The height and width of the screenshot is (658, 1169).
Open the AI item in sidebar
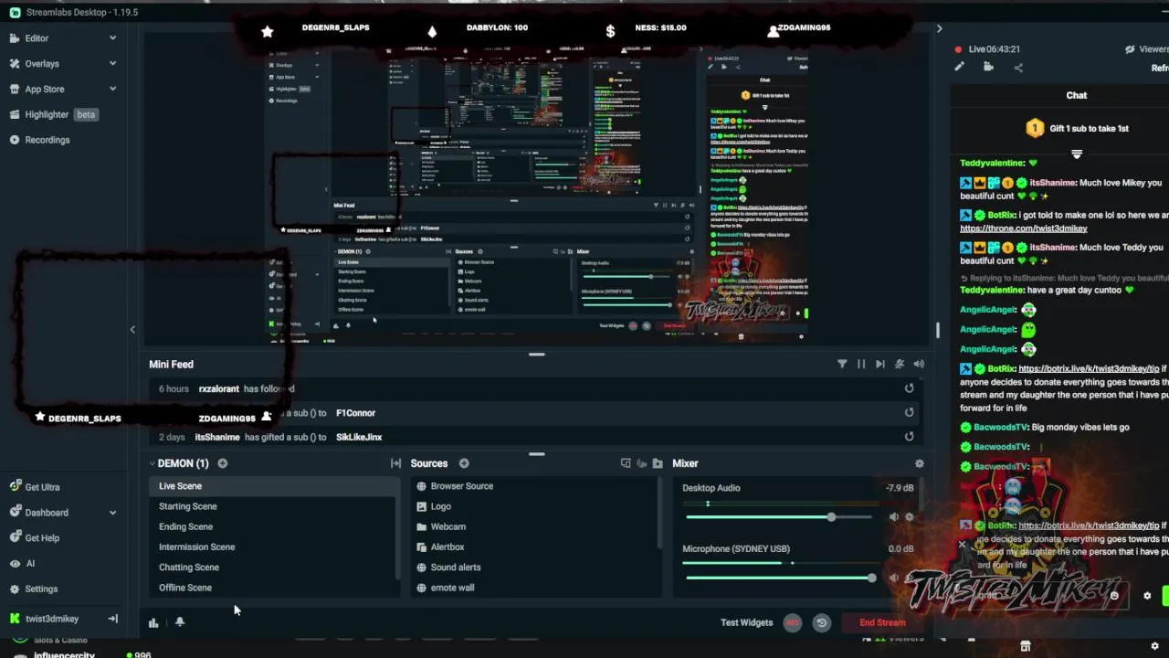coord(29,564)
